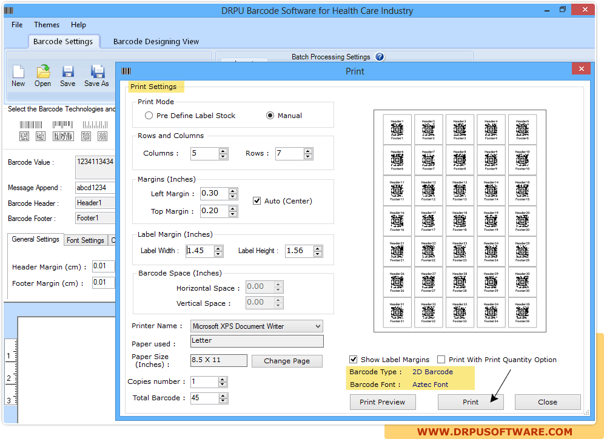604x439 pixels.
Task: Click the Label Width input field
Action: pyautogui.click(x=200, y=251)
